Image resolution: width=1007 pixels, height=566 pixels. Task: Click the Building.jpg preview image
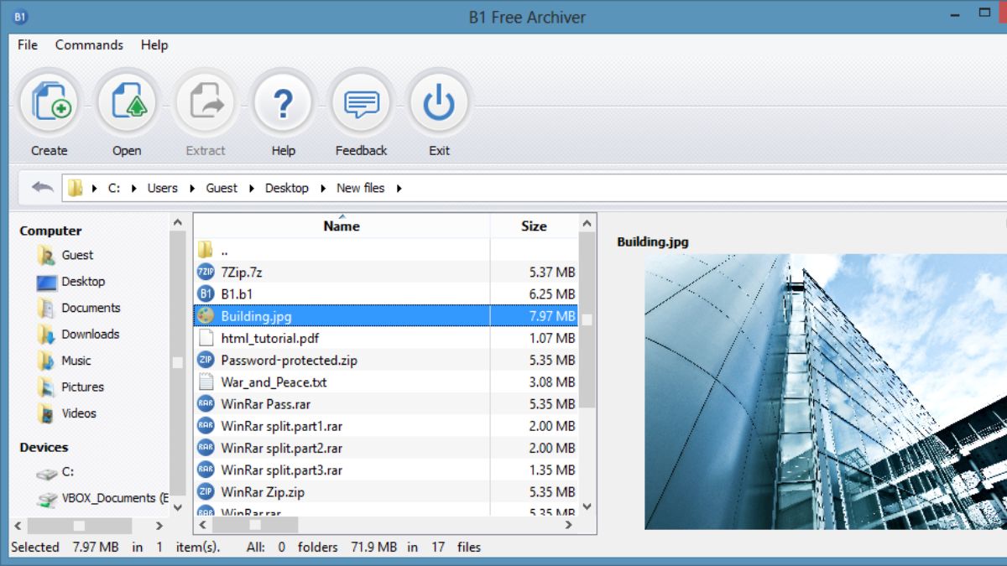point(826,392)
